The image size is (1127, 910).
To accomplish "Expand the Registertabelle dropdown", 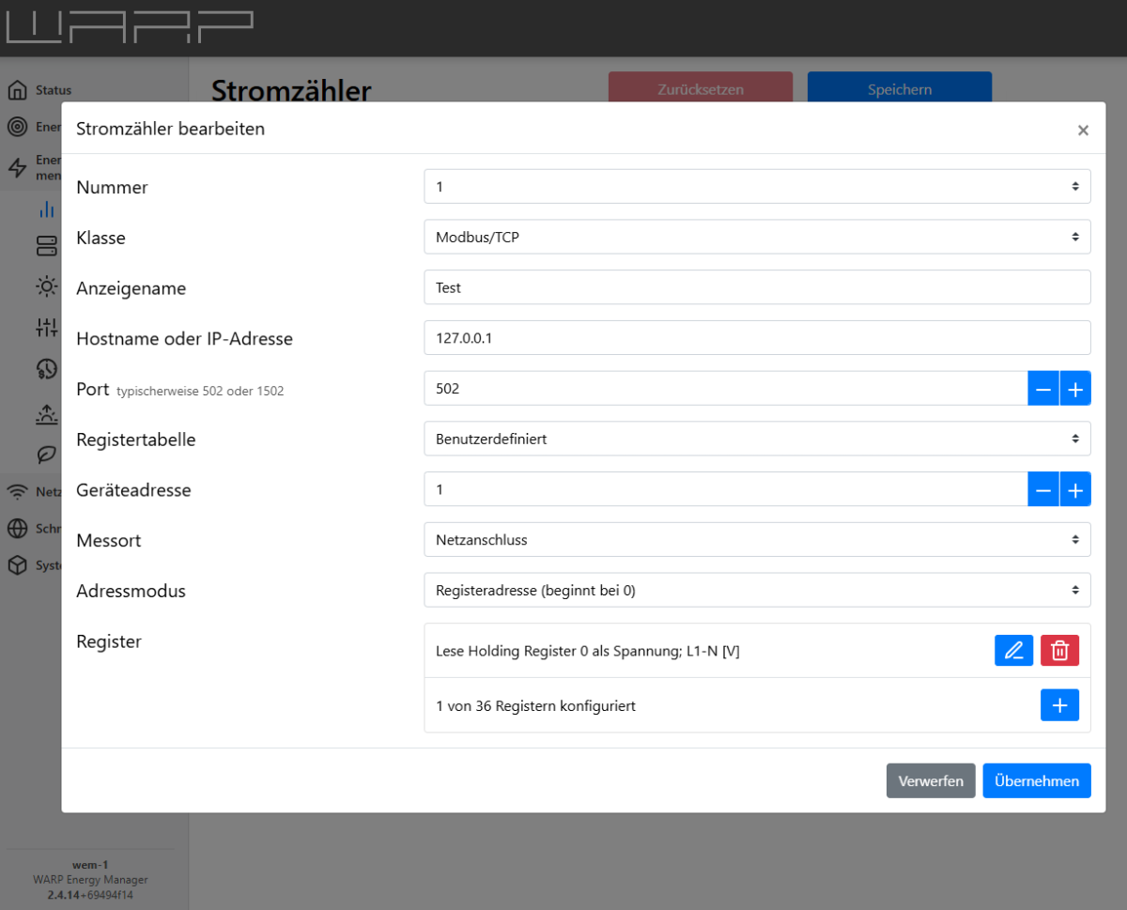I will coord(756,439).
